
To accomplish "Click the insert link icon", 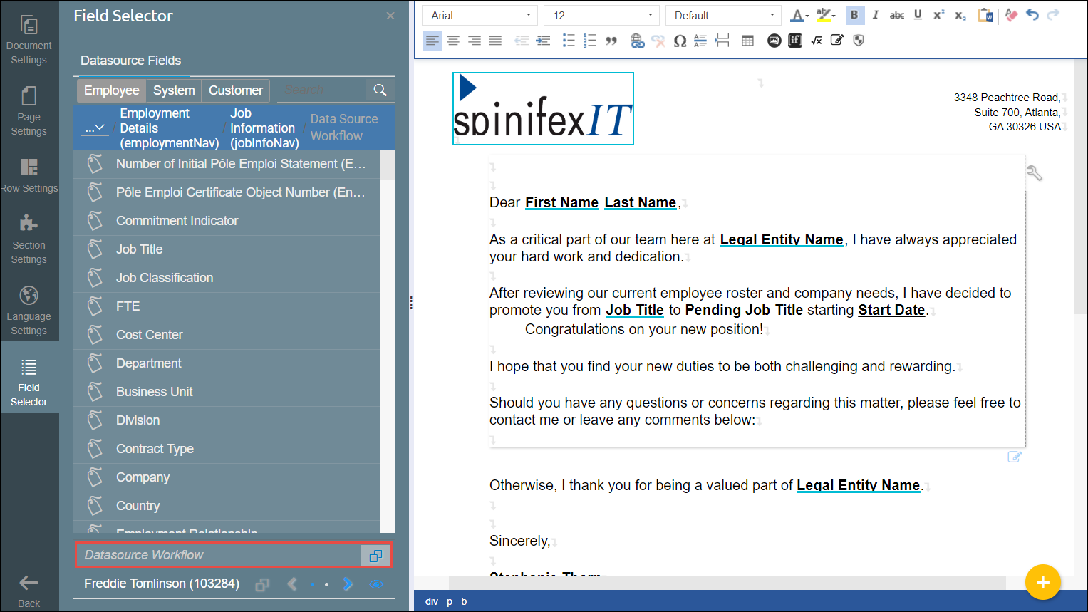I will [637, 41].
